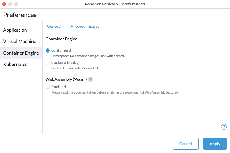Open the Kubernetes preferences section
Viewport: 230px width, 153px height.
pyautogui.click(x=15, y=64)
